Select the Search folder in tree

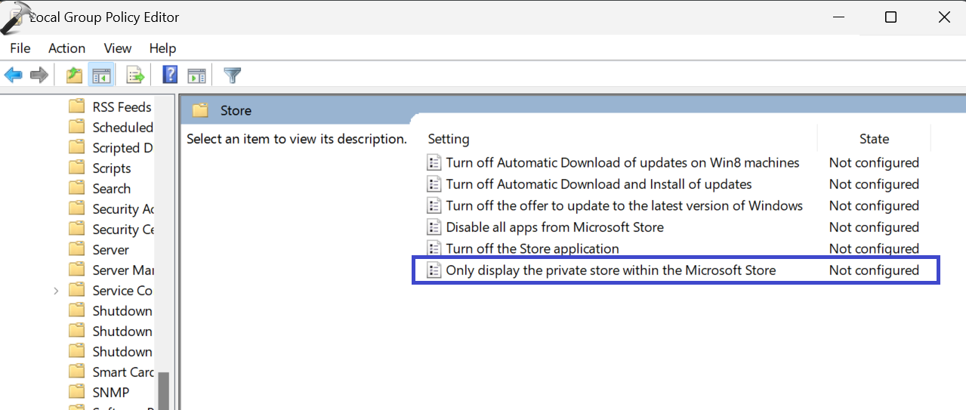tap(111, 189)
